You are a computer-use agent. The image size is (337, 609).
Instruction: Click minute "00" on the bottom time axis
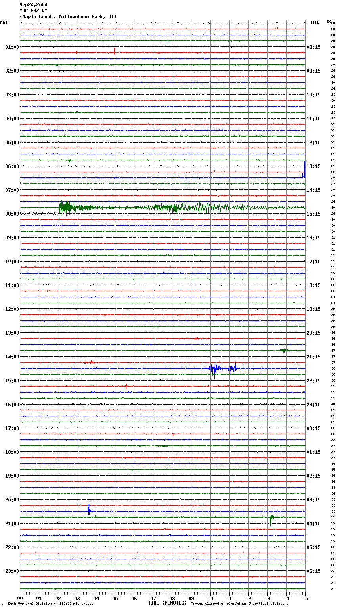pyautogui.click(x=20, y=598)
